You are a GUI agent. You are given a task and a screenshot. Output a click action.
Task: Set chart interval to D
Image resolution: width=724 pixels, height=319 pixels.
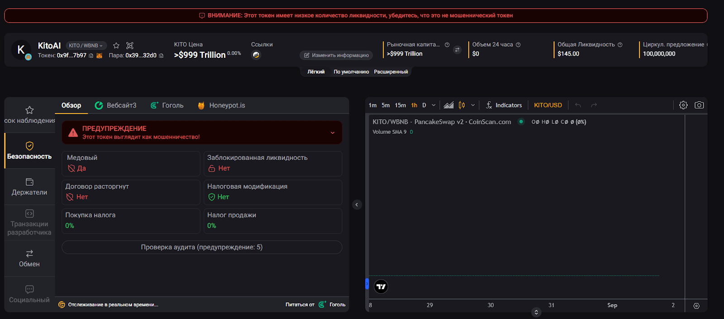click(424, 105)
